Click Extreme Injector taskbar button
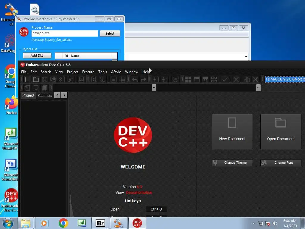Screen dimensions: 305x229 [x=119, y=223]
